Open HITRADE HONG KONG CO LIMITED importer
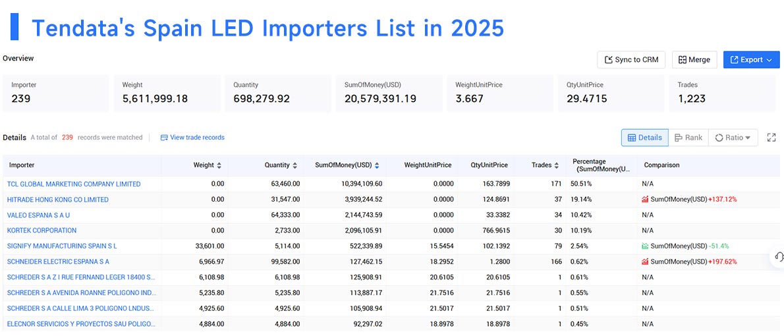The image size is (784, 336). coord(57,200)
